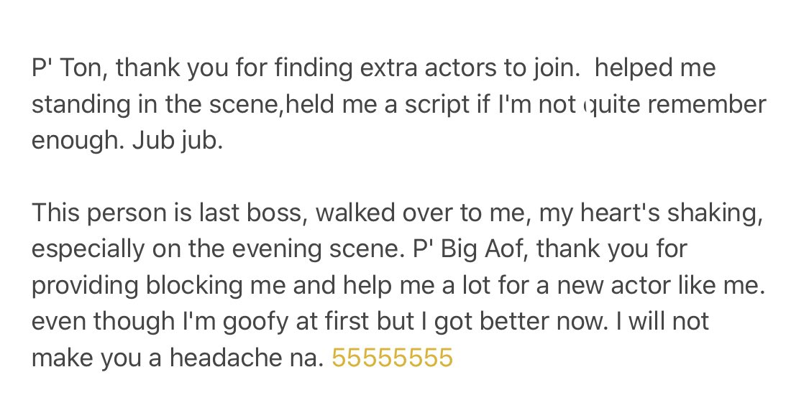Screen dimensions: 809x418
Task: Click the words "heart's shaking"
Action: pos(671,213)
